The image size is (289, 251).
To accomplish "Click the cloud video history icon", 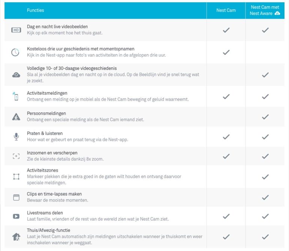I will coord(16,75).
